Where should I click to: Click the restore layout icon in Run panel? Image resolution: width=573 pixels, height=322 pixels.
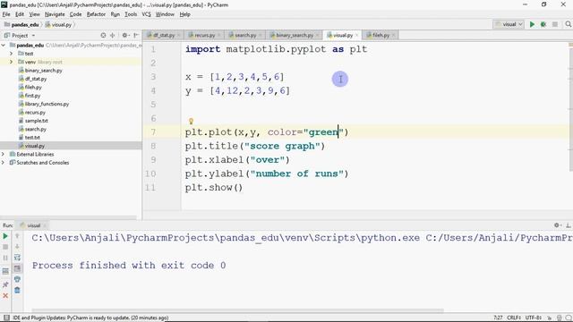[5, 271]
